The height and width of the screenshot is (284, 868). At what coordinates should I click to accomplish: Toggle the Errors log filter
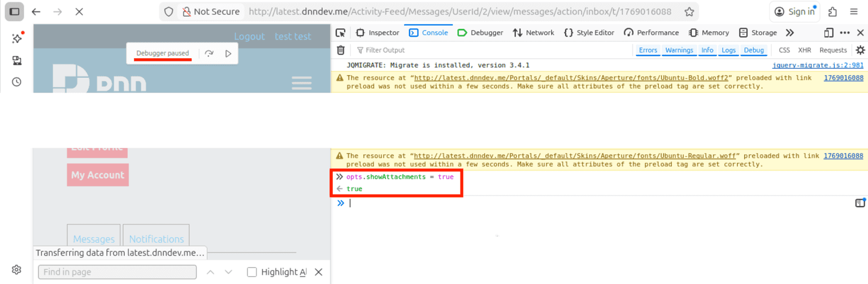[x=648, y=50]
